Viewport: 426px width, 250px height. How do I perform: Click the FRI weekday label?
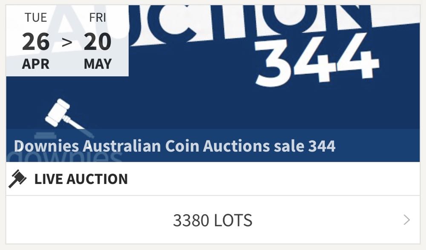tap(98, 18)
